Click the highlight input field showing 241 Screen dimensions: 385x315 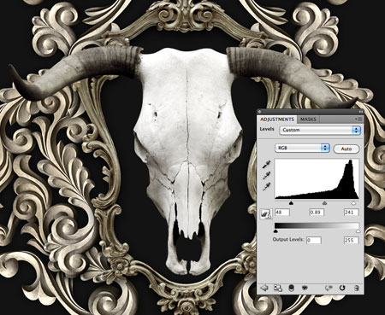click(352, 213)
